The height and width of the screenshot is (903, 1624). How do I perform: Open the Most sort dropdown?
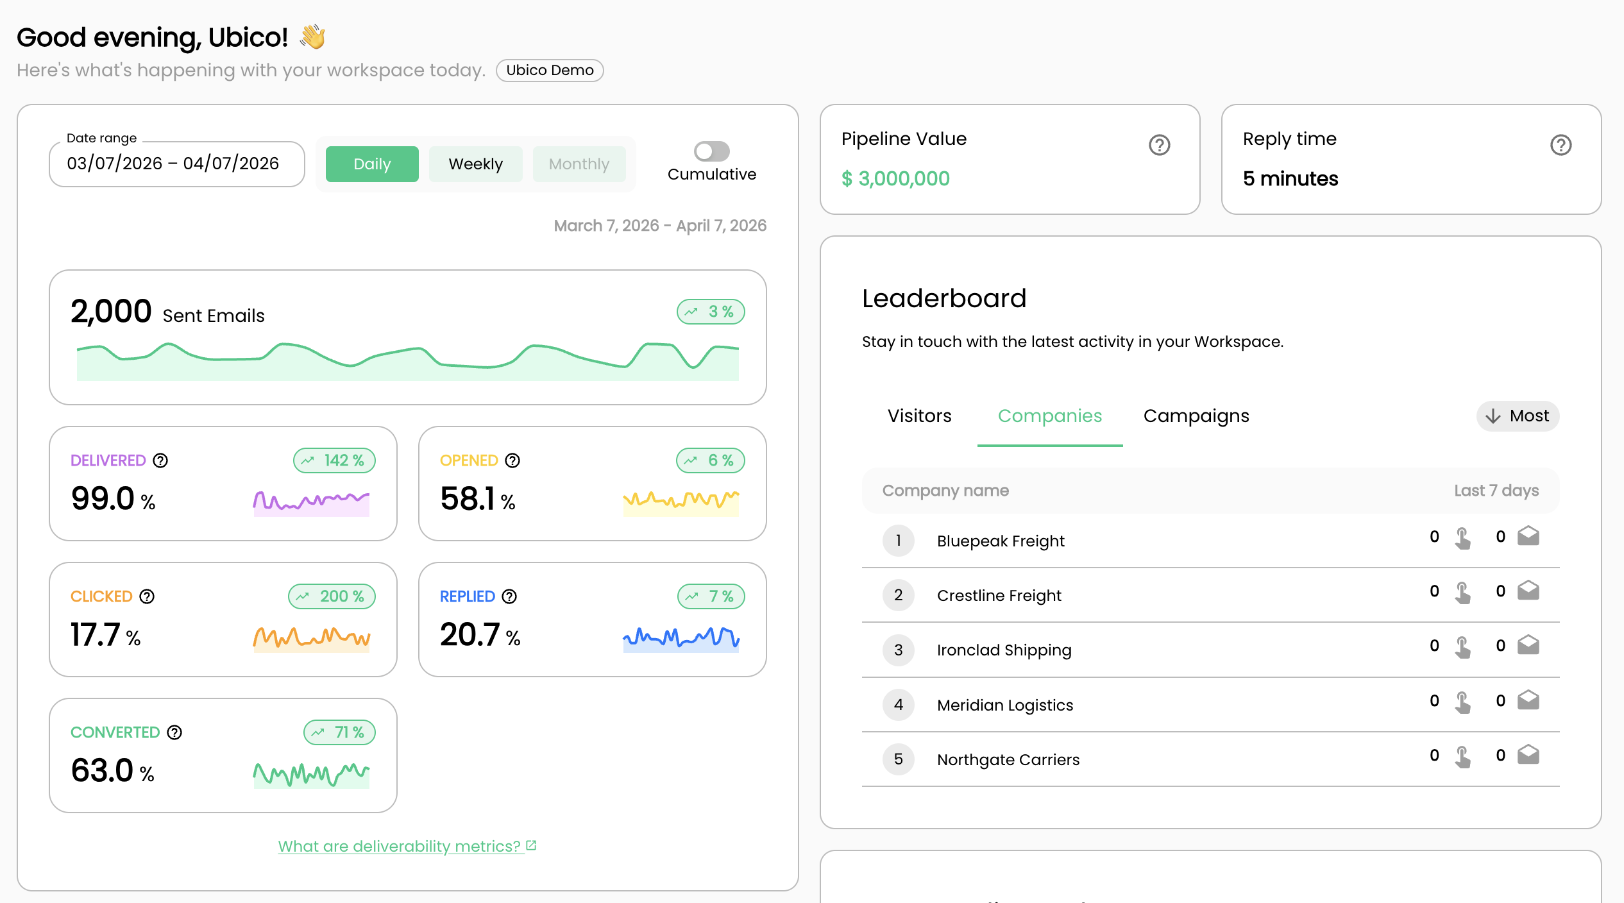point(1518,416)
